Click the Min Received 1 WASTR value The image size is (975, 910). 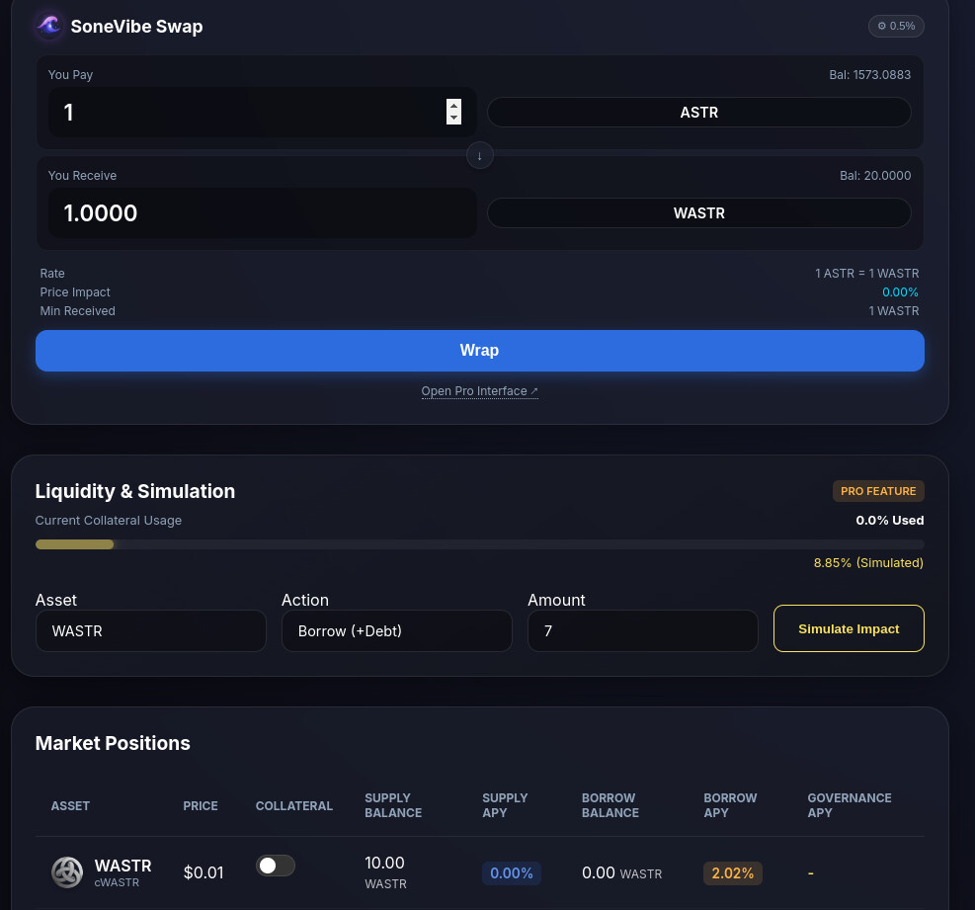894,311
